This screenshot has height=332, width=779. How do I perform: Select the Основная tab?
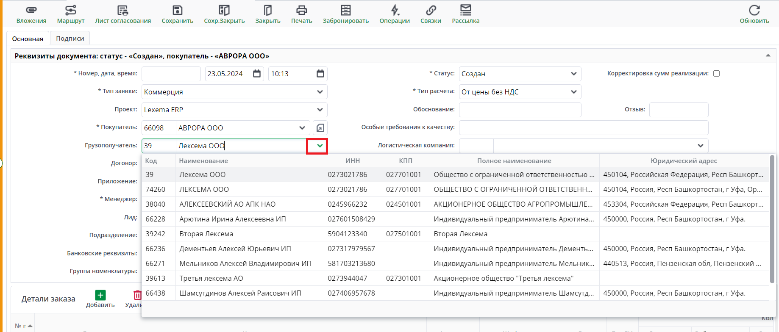(x=28, y=39)
